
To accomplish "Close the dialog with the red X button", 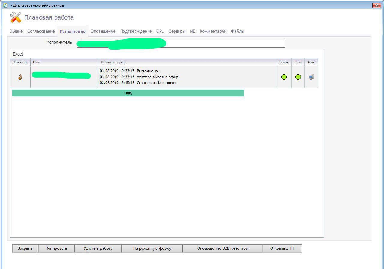I will click(376, 5).
